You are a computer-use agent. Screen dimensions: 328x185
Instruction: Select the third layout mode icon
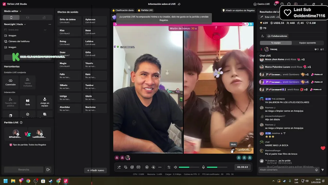point(44,17)
